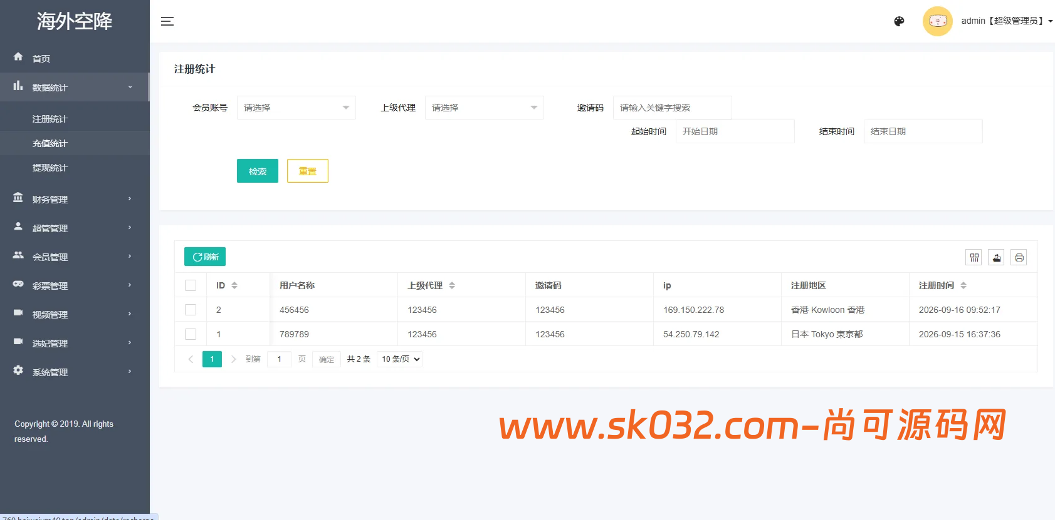The width and height of the screenshot is (1055, 520).
Task: Click the 检索 search button
Action: pos(258,171)
